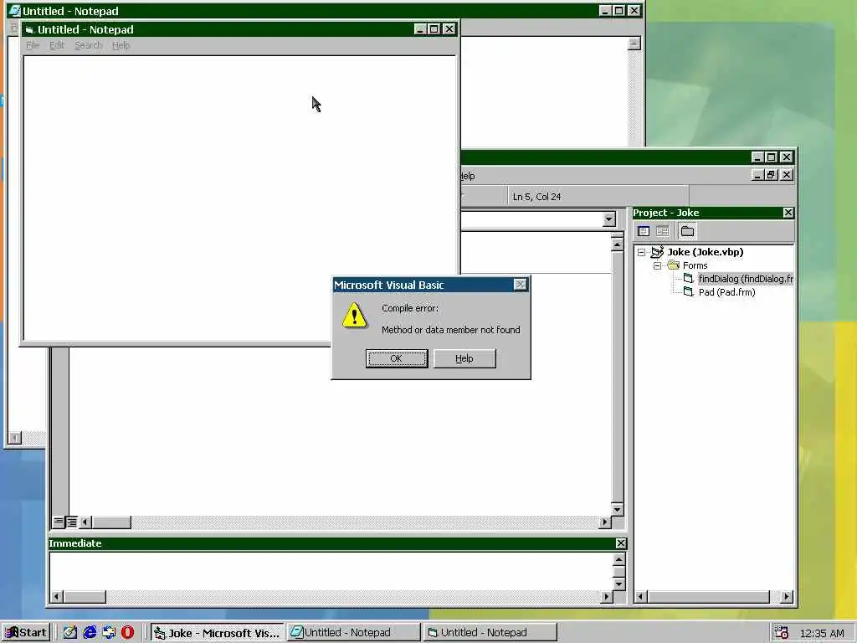Click the Forms folder icon
The height and width of the screenshot is (643, 857).
(x=674, y=265)
